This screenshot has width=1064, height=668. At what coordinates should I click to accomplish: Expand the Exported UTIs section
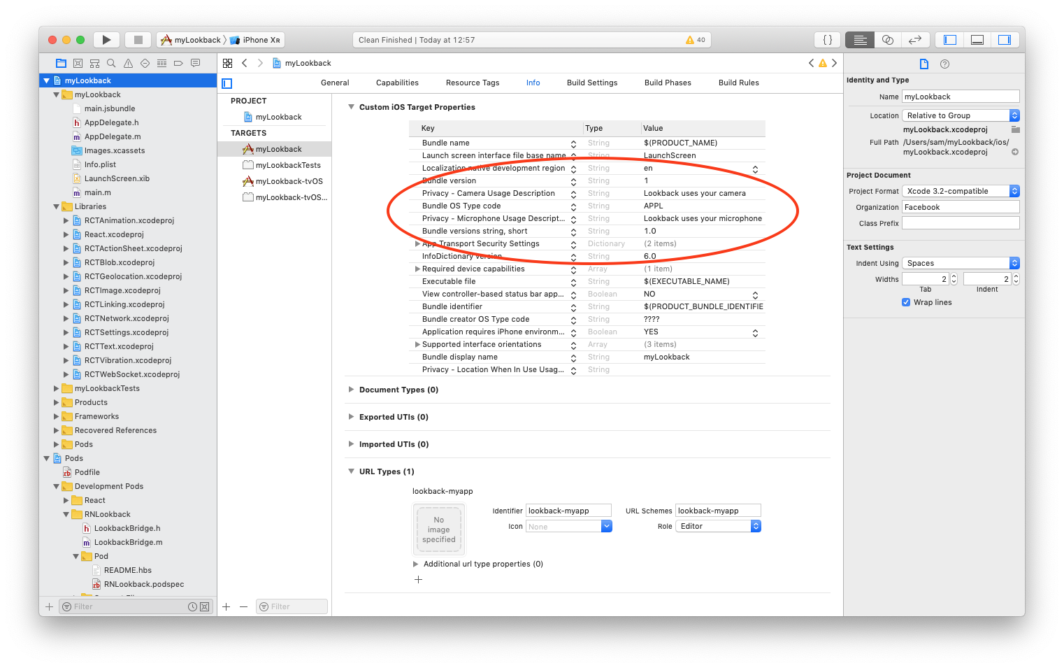[x=351, y=417]
